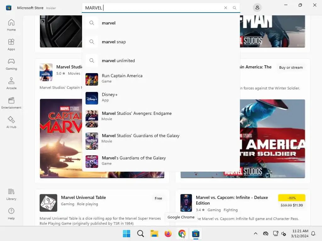Open the Entertainment section
The height and width of the screenshot is (241, 322).
11,103
